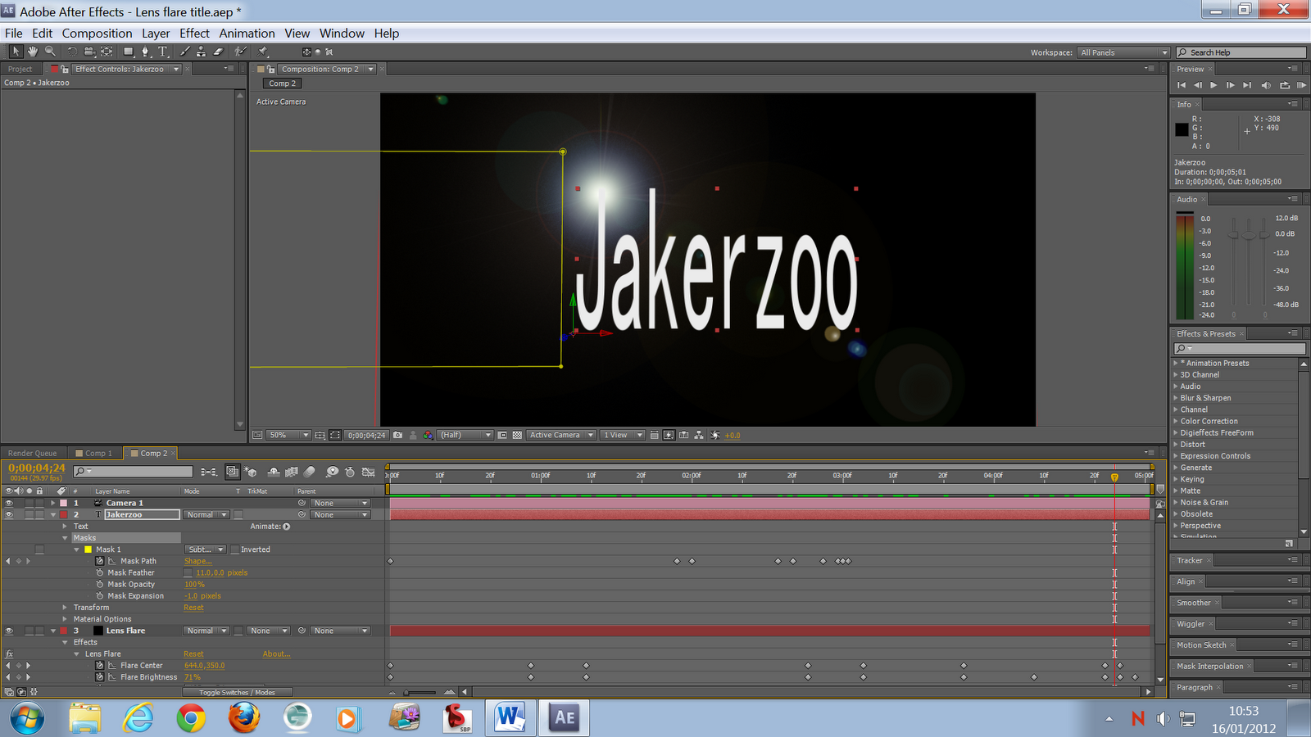Open the Composition menu

pyautogui.click(x=97, y=33)
